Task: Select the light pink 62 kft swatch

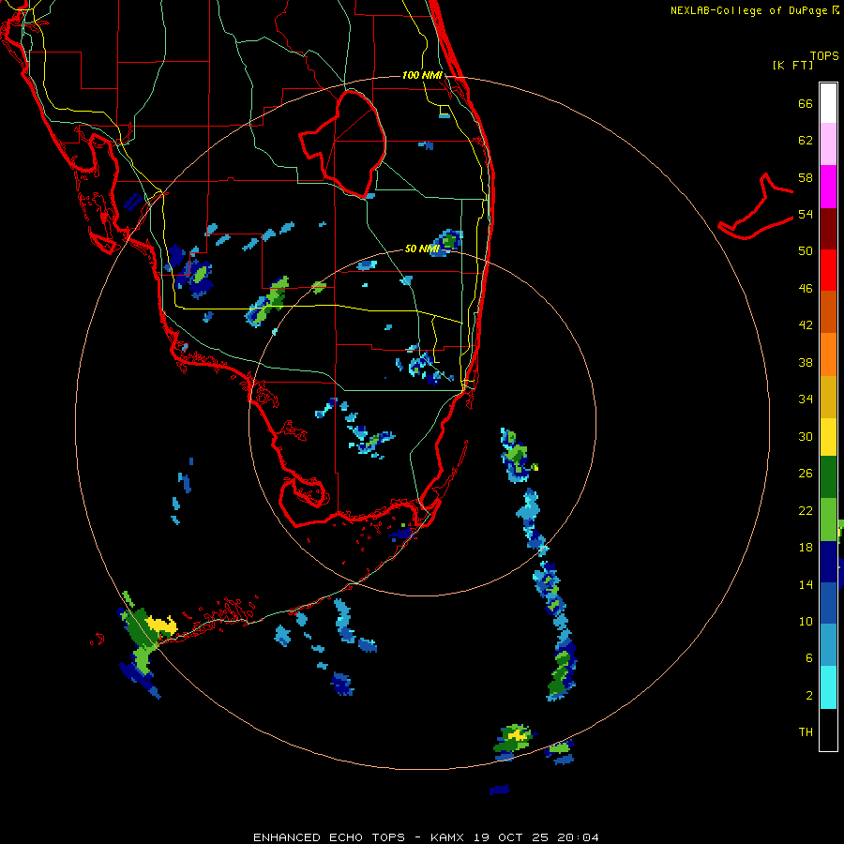Action: pos(828,144)
